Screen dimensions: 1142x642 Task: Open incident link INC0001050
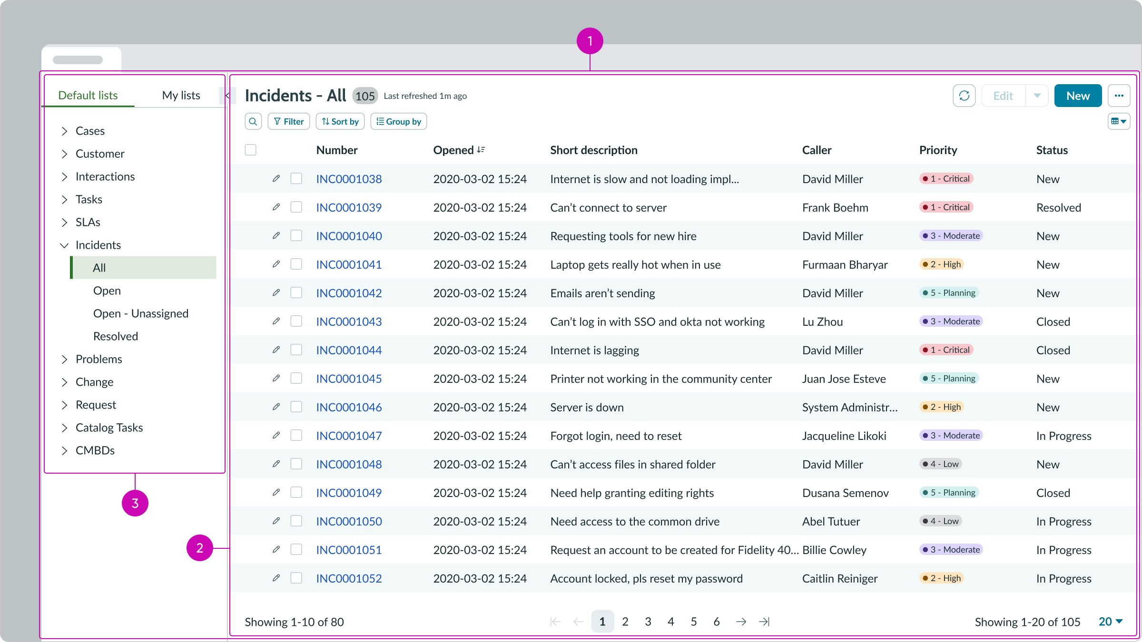click(349, 521)
